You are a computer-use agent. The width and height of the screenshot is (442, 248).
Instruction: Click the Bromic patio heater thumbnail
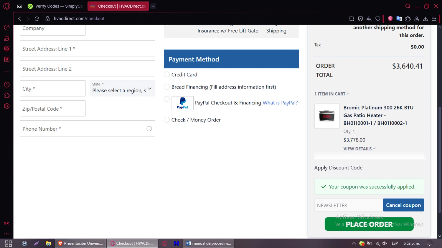click(x=327, y=116)
